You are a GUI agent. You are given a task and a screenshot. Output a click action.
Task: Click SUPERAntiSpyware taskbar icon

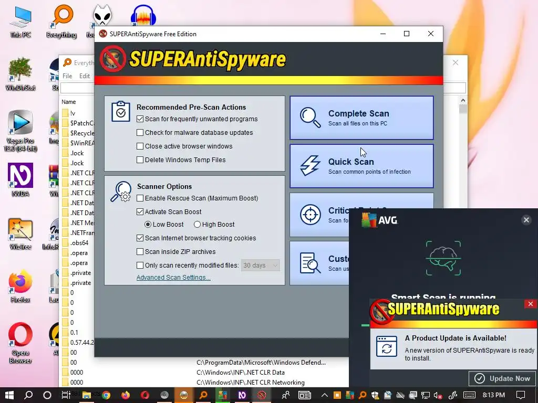click(x=262, y=395)
